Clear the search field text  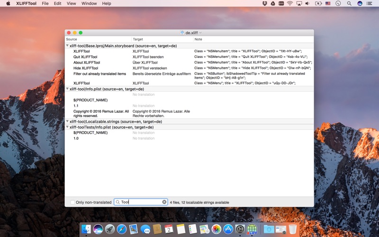(164, 202)
